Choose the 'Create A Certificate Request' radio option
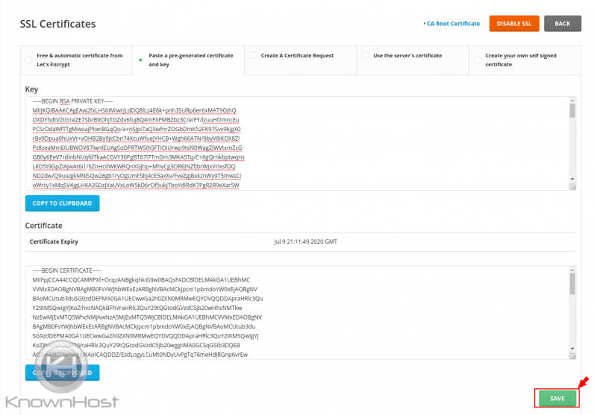 click(253, 56)
